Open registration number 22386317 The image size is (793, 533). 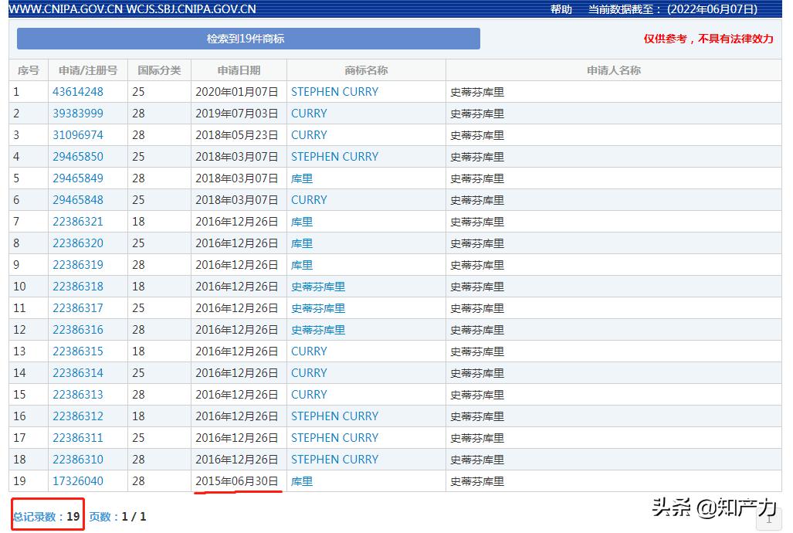(x=78, y=307)
